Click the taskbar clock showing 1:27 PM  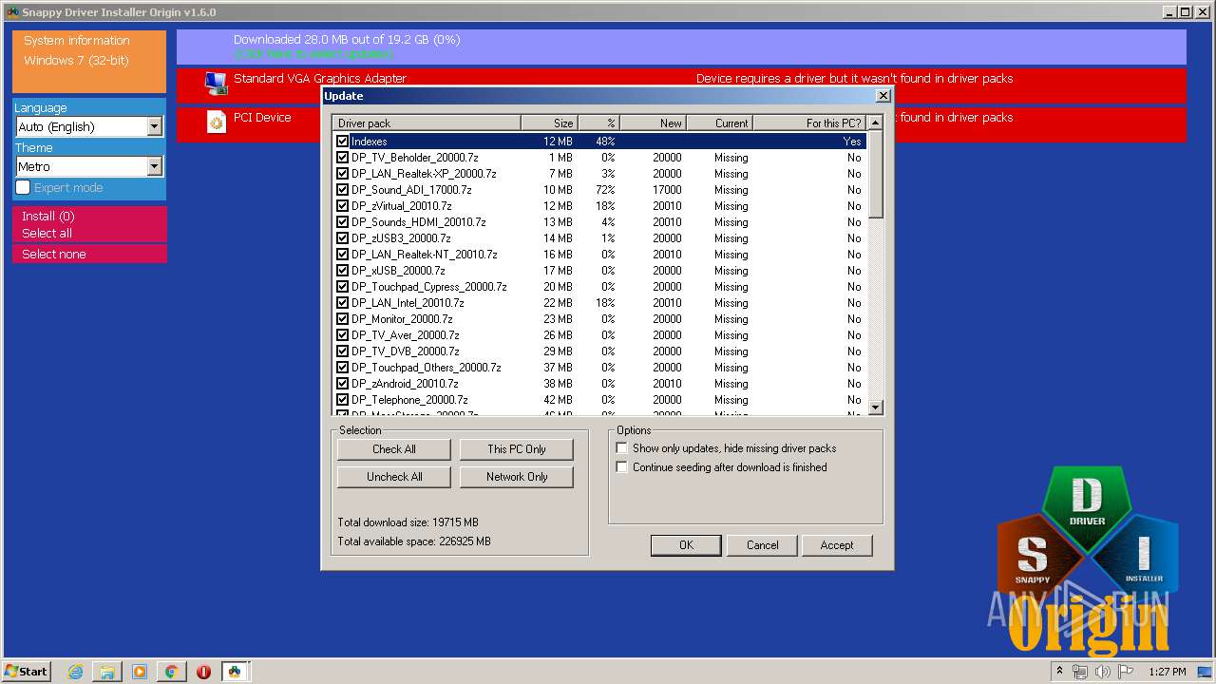click(x=1167, y=672)
